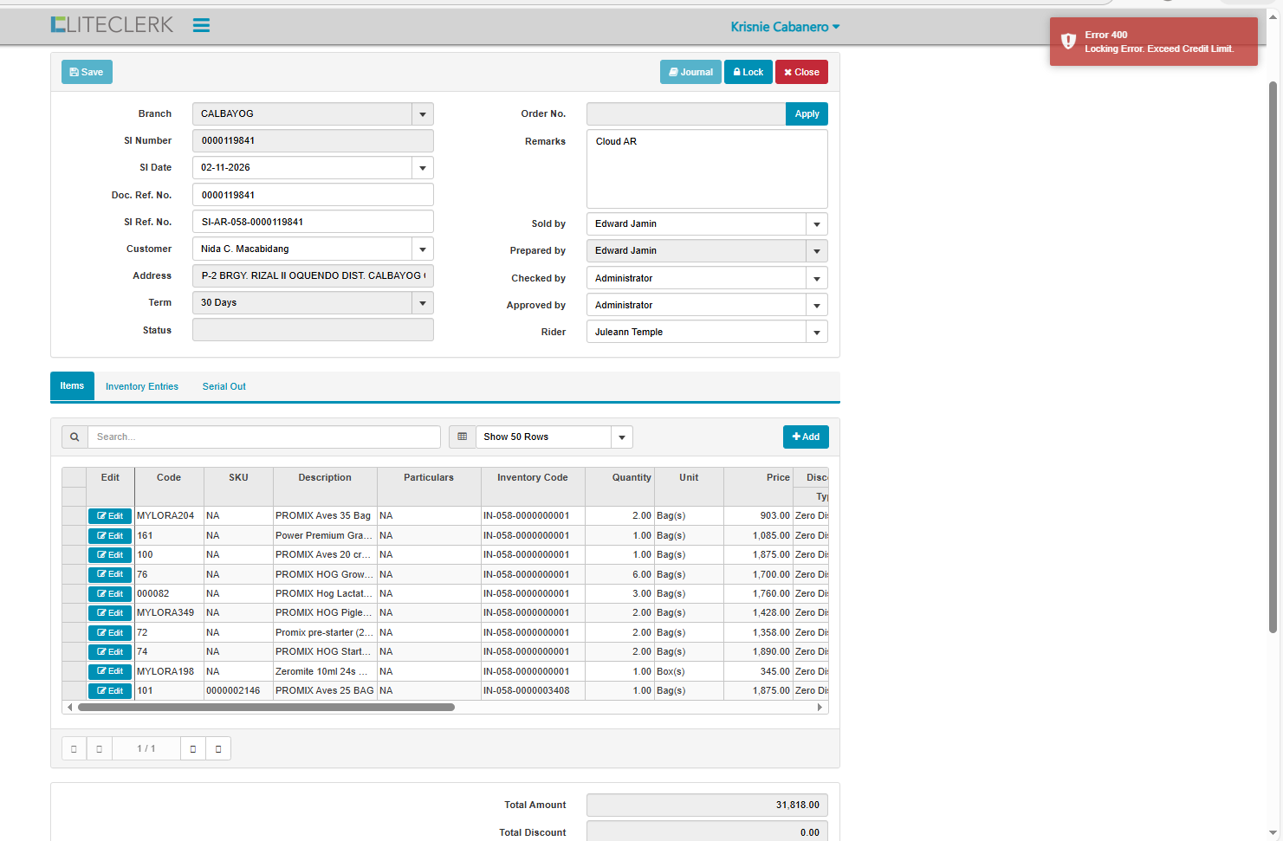This screenshot has width=1283, height=841.
Task: Expand the Rider dropdown showing Juleann Temple
Action: pyautogui.click(x=816, y=333)
